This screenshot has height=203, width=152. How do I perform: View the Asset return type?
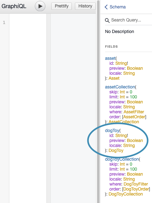click(x=114, y=78)
